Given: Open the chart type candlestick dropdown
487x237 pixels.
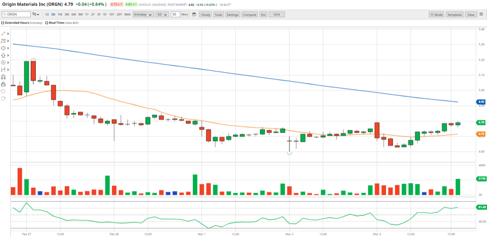Looking at the screenshot, I should pyautogui.click(x=36, y=14).
